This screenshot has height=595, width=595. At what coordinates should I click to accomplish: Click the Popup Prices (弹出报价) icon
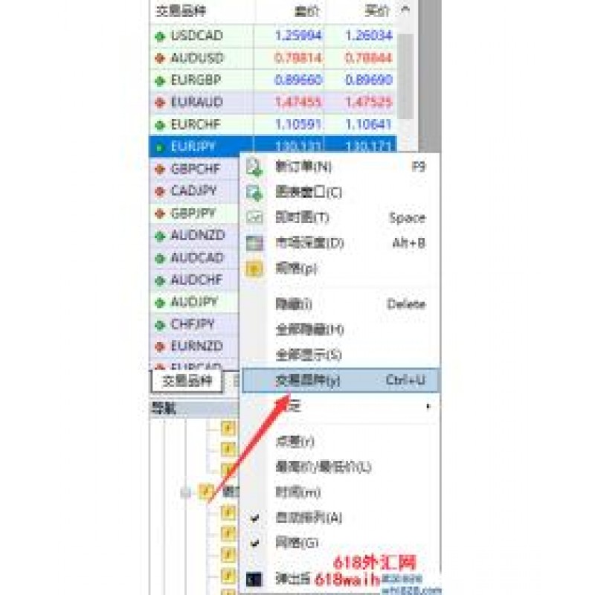[x=254, y=577]
